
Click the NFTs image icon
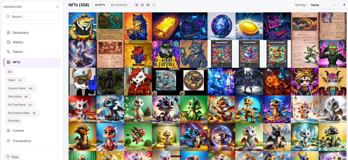pos(8,62)
